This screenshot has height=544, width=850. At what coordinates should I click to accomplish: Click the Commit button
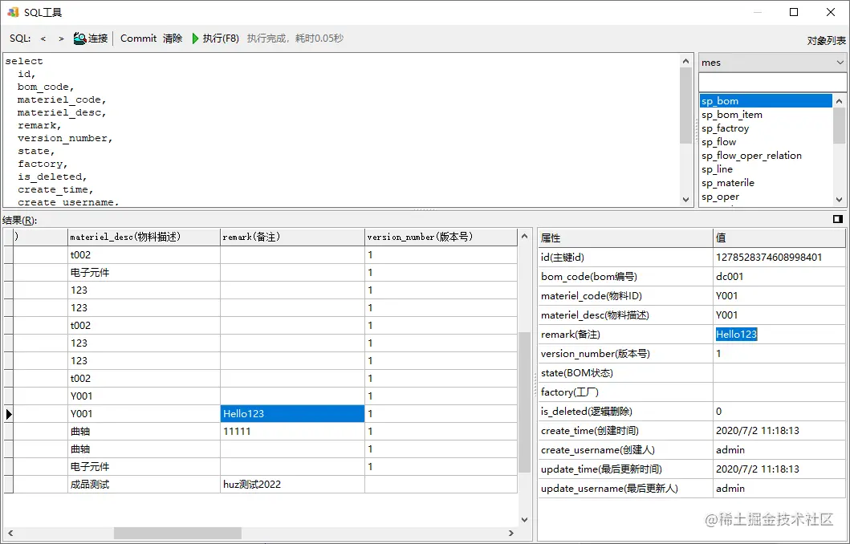tap(138, 39)
